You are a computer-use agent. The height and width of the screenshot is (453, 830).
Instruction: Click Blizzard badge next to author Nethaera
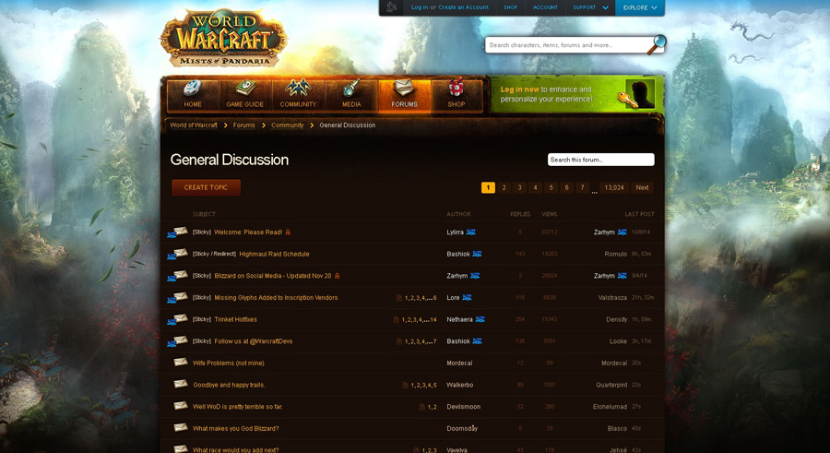[480, 319]
